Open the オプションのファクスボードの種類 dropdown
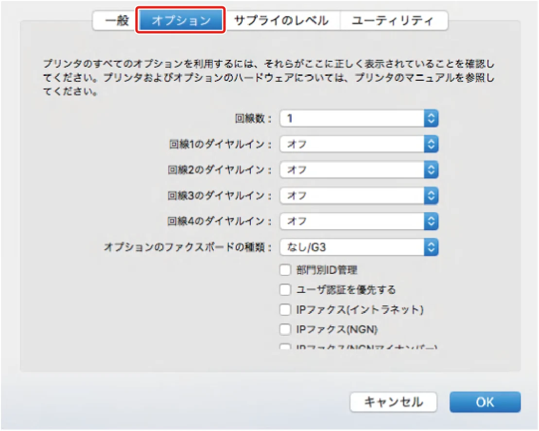Screen dimensions: 539x431 (x=359, y=247)
